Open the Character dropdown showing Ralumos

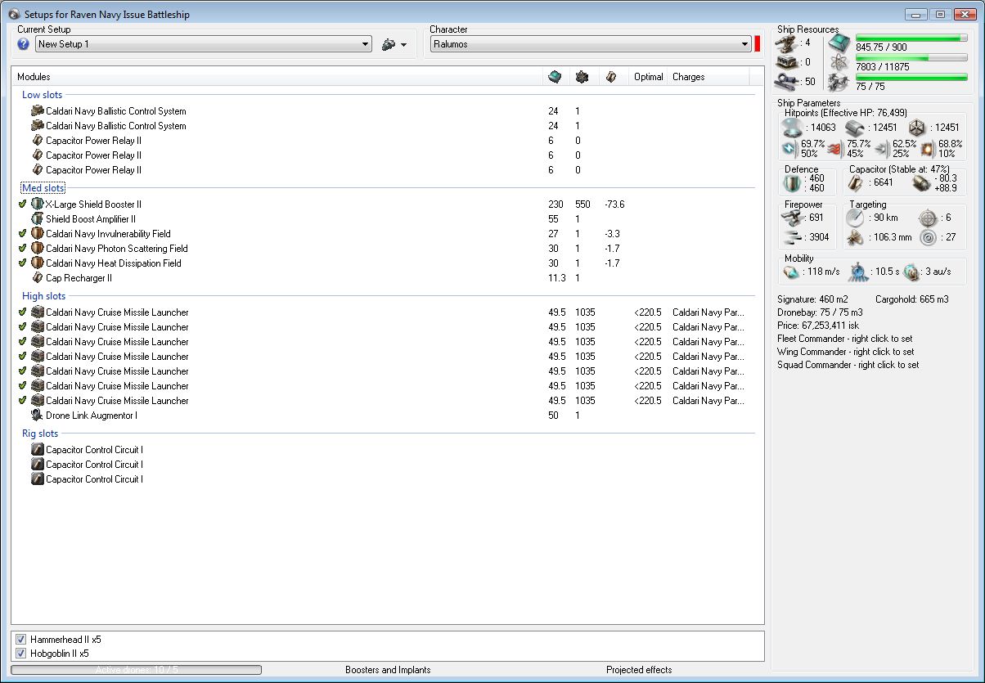click(x=591, y=44)
